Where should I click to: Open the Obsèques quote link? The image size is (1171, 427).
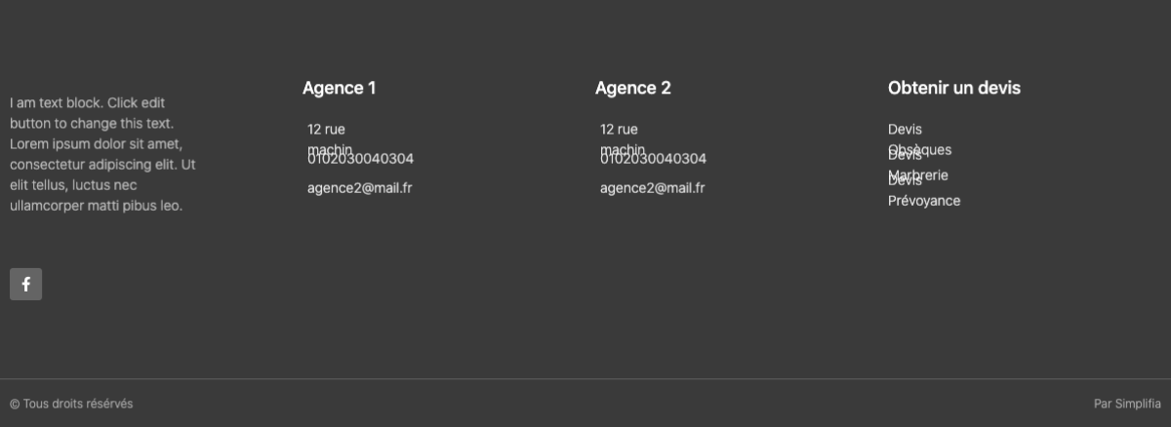919,150
